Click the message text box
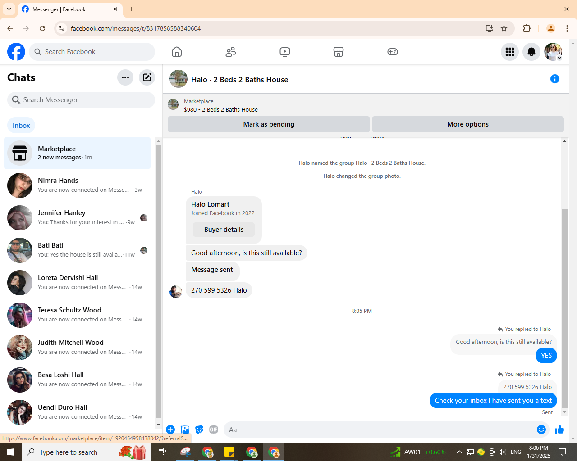The image size is (577, 461). [x=381, y=429]
